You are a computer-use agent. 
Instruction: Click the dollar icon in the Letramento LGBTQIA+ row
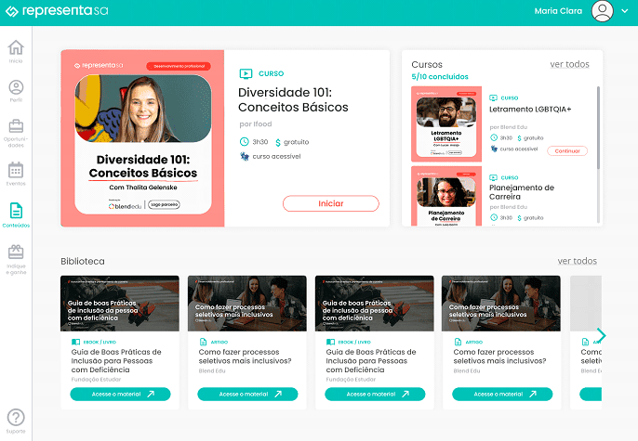point(519,138)
